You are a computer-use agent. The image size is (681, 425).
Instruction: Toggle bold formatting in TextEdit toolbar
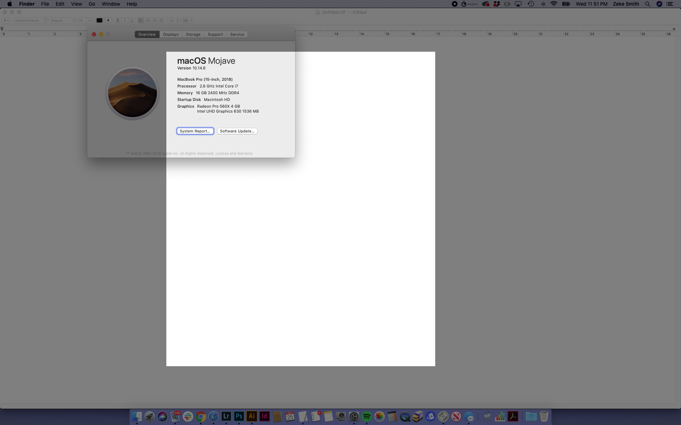click(118, 21)
